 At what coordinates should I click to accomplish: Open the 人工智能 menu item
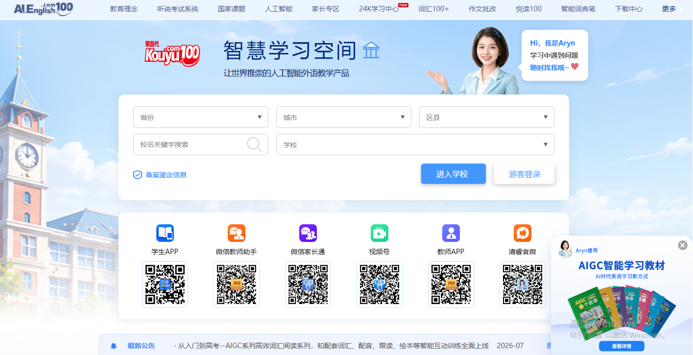pos(279,9)
